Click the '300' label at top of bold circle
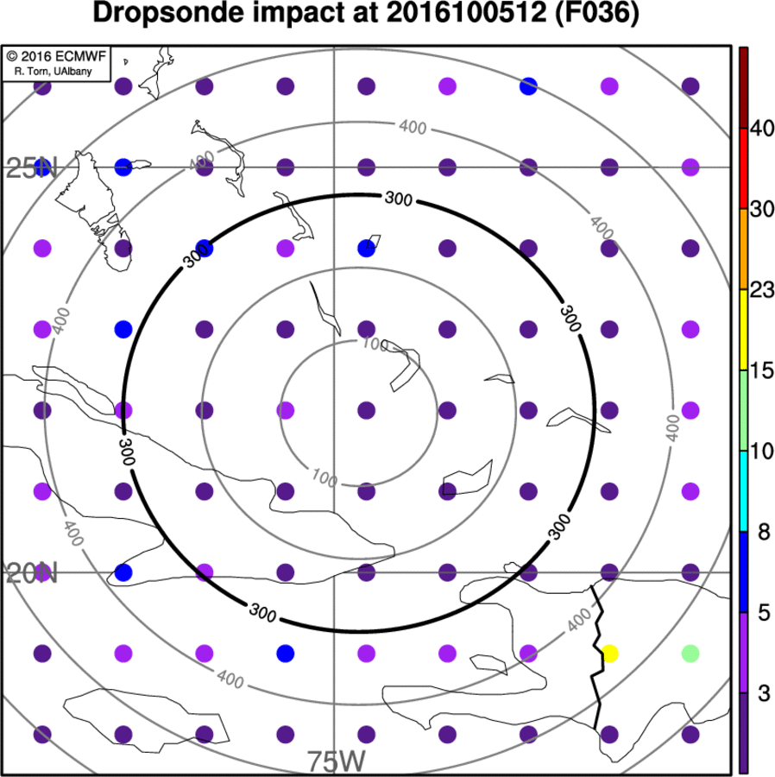The height and width of the screenshot is (777, 775). (399, 199)
